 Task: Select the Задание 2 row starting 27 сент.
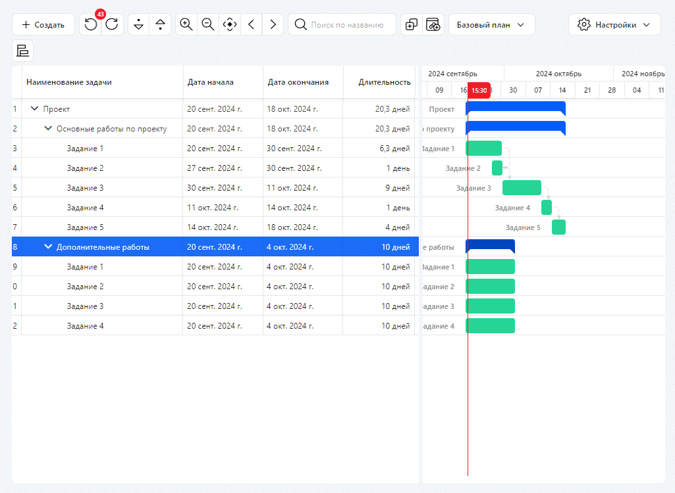(x=215, y=168)
